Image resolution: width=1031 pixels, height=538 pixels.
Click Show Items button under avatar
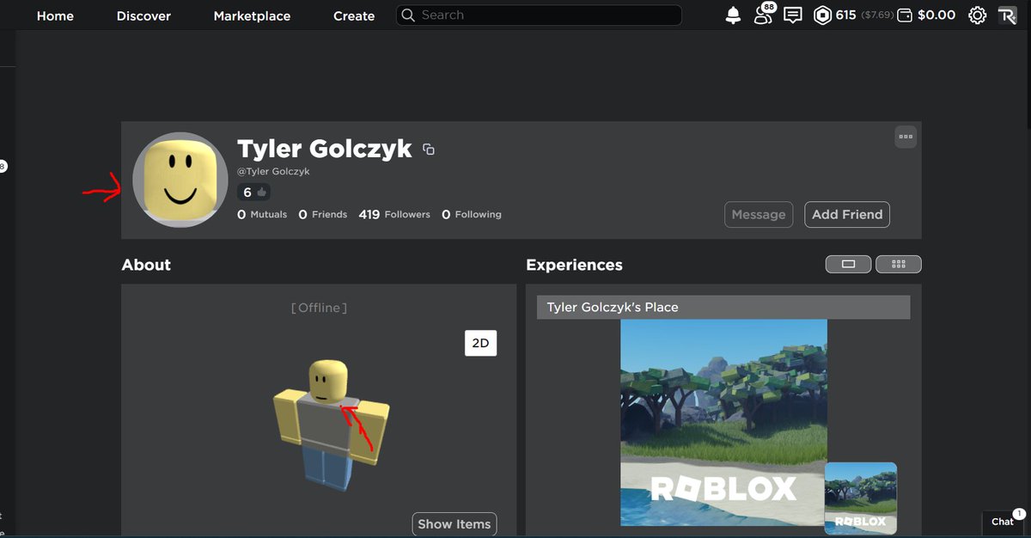[454, 524]
